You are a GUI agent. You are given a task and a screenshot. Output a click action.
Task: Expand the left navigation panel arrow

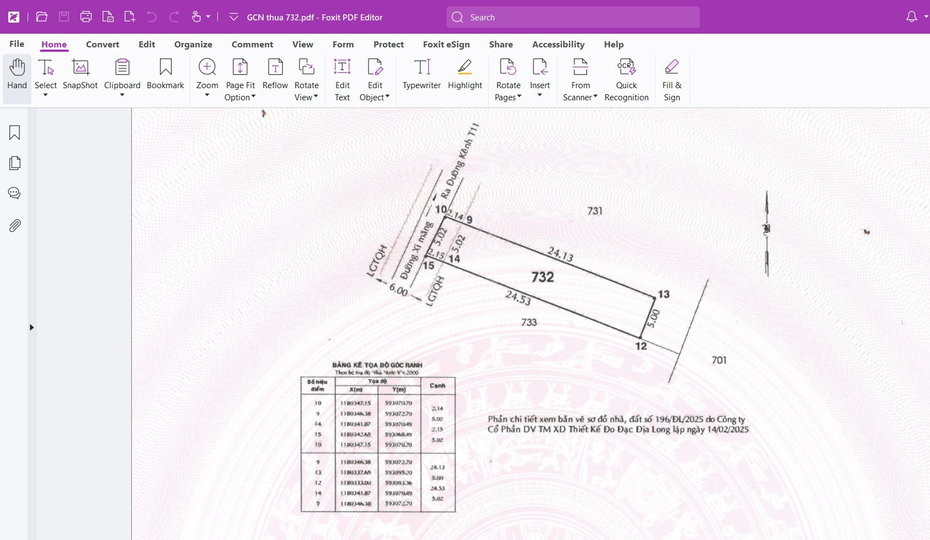[31, 327]
